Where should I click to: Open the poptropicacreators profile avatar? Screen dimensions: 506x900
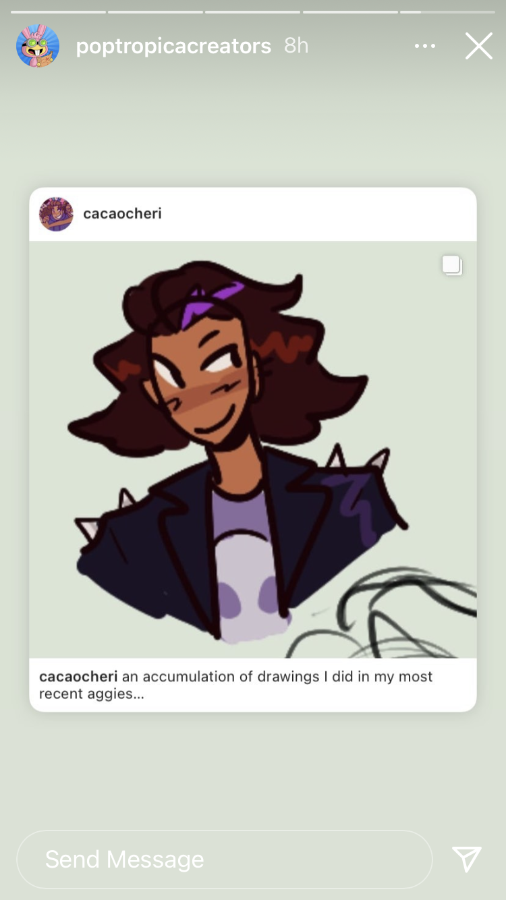tap(38, 46)
